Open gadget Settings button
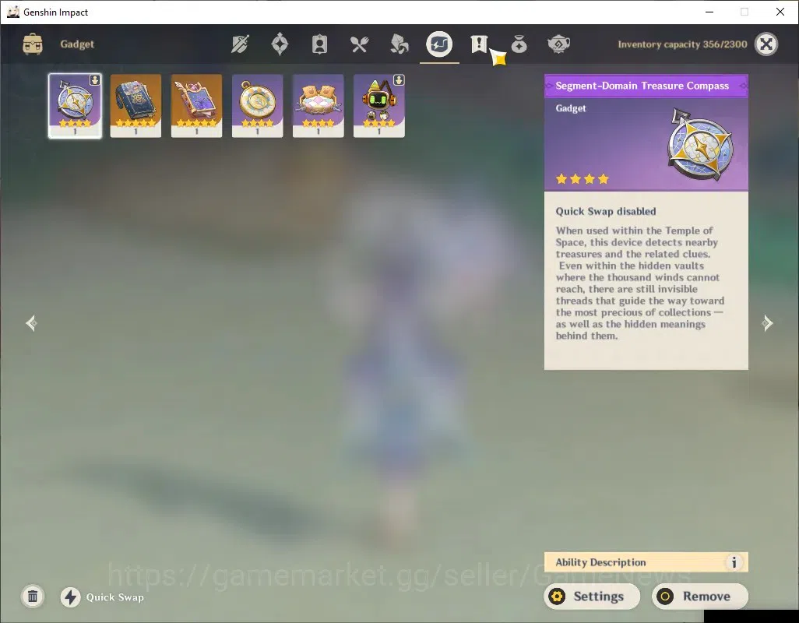The height and width of the screenshot is (623, 799). (592, 597)
